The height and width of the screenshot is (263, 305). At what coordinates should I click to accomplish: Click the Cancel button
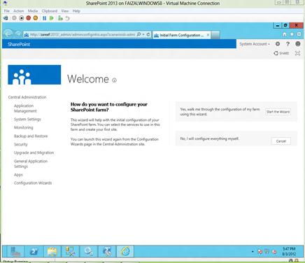281,141
